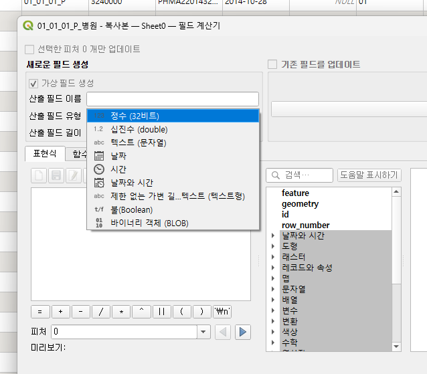Image resolution: width=427 pixels, height=374 pixels.
Task: Select 'id' in the function list
Action: 285,215
